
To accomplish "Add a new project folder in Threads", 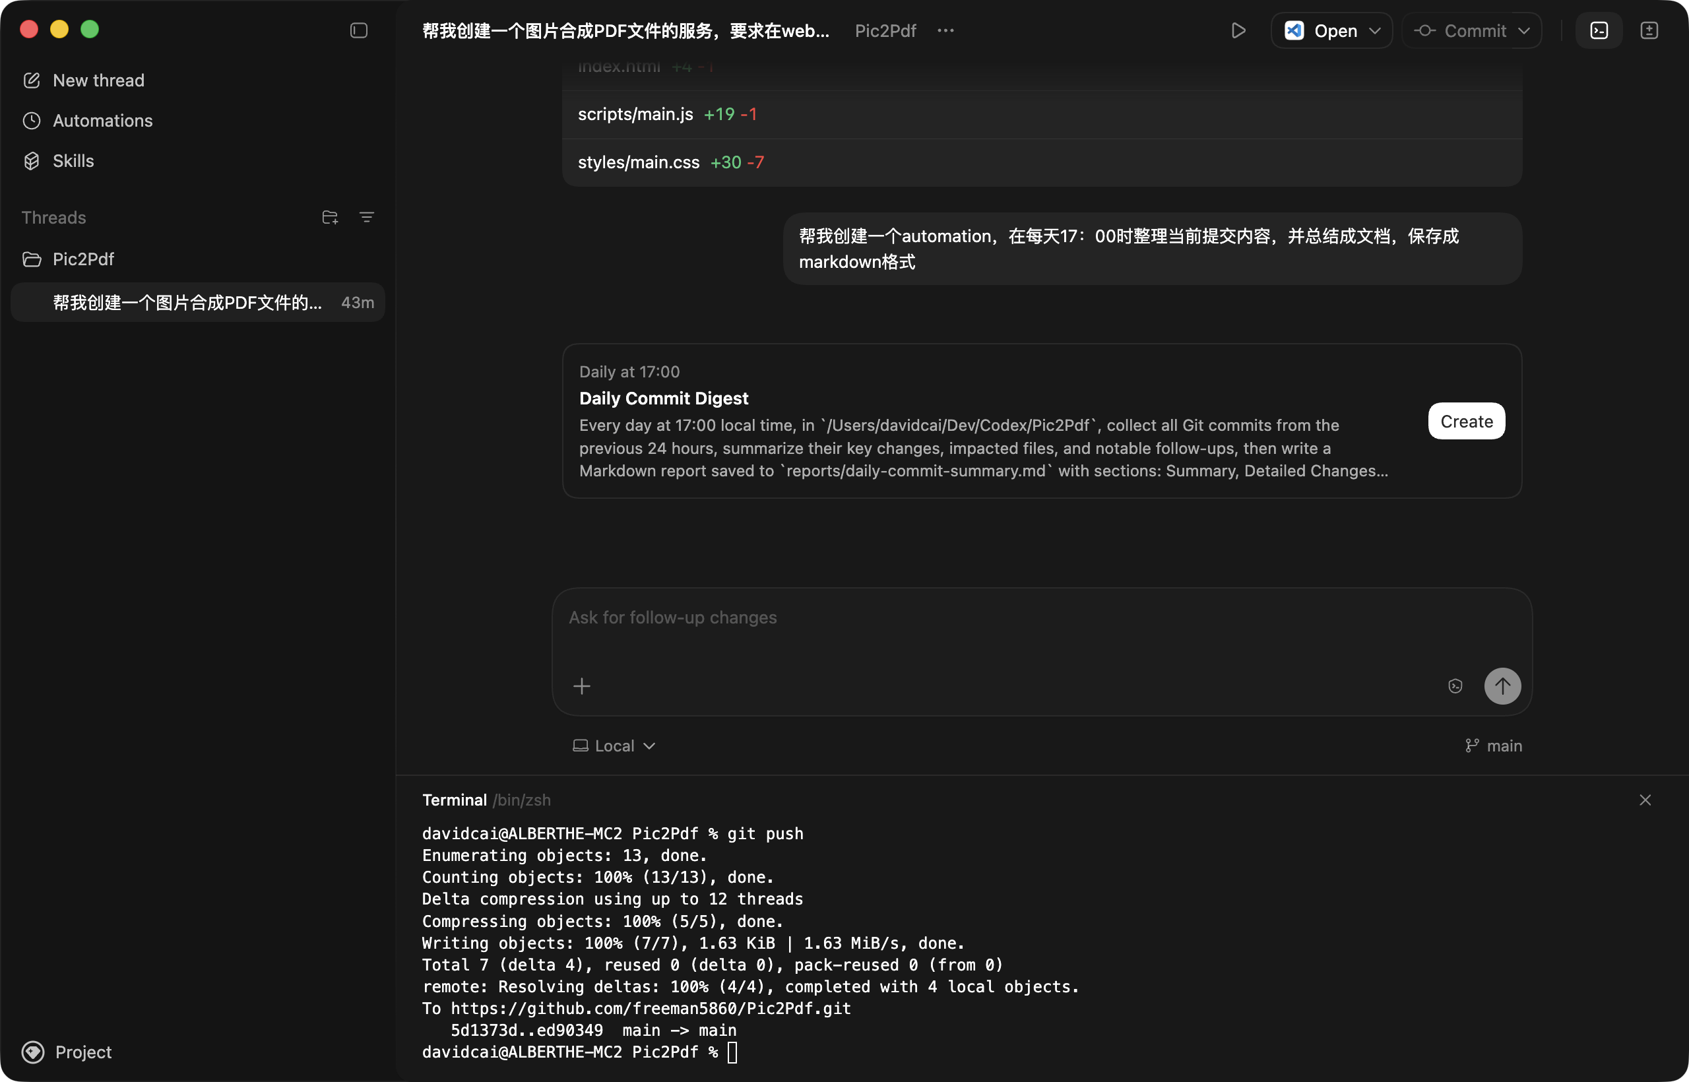I will pyautogui.click(x=329, y=217).
